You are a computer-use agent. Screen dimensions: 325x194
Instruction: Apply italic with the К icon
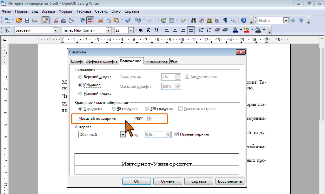(x=149, y=30)
